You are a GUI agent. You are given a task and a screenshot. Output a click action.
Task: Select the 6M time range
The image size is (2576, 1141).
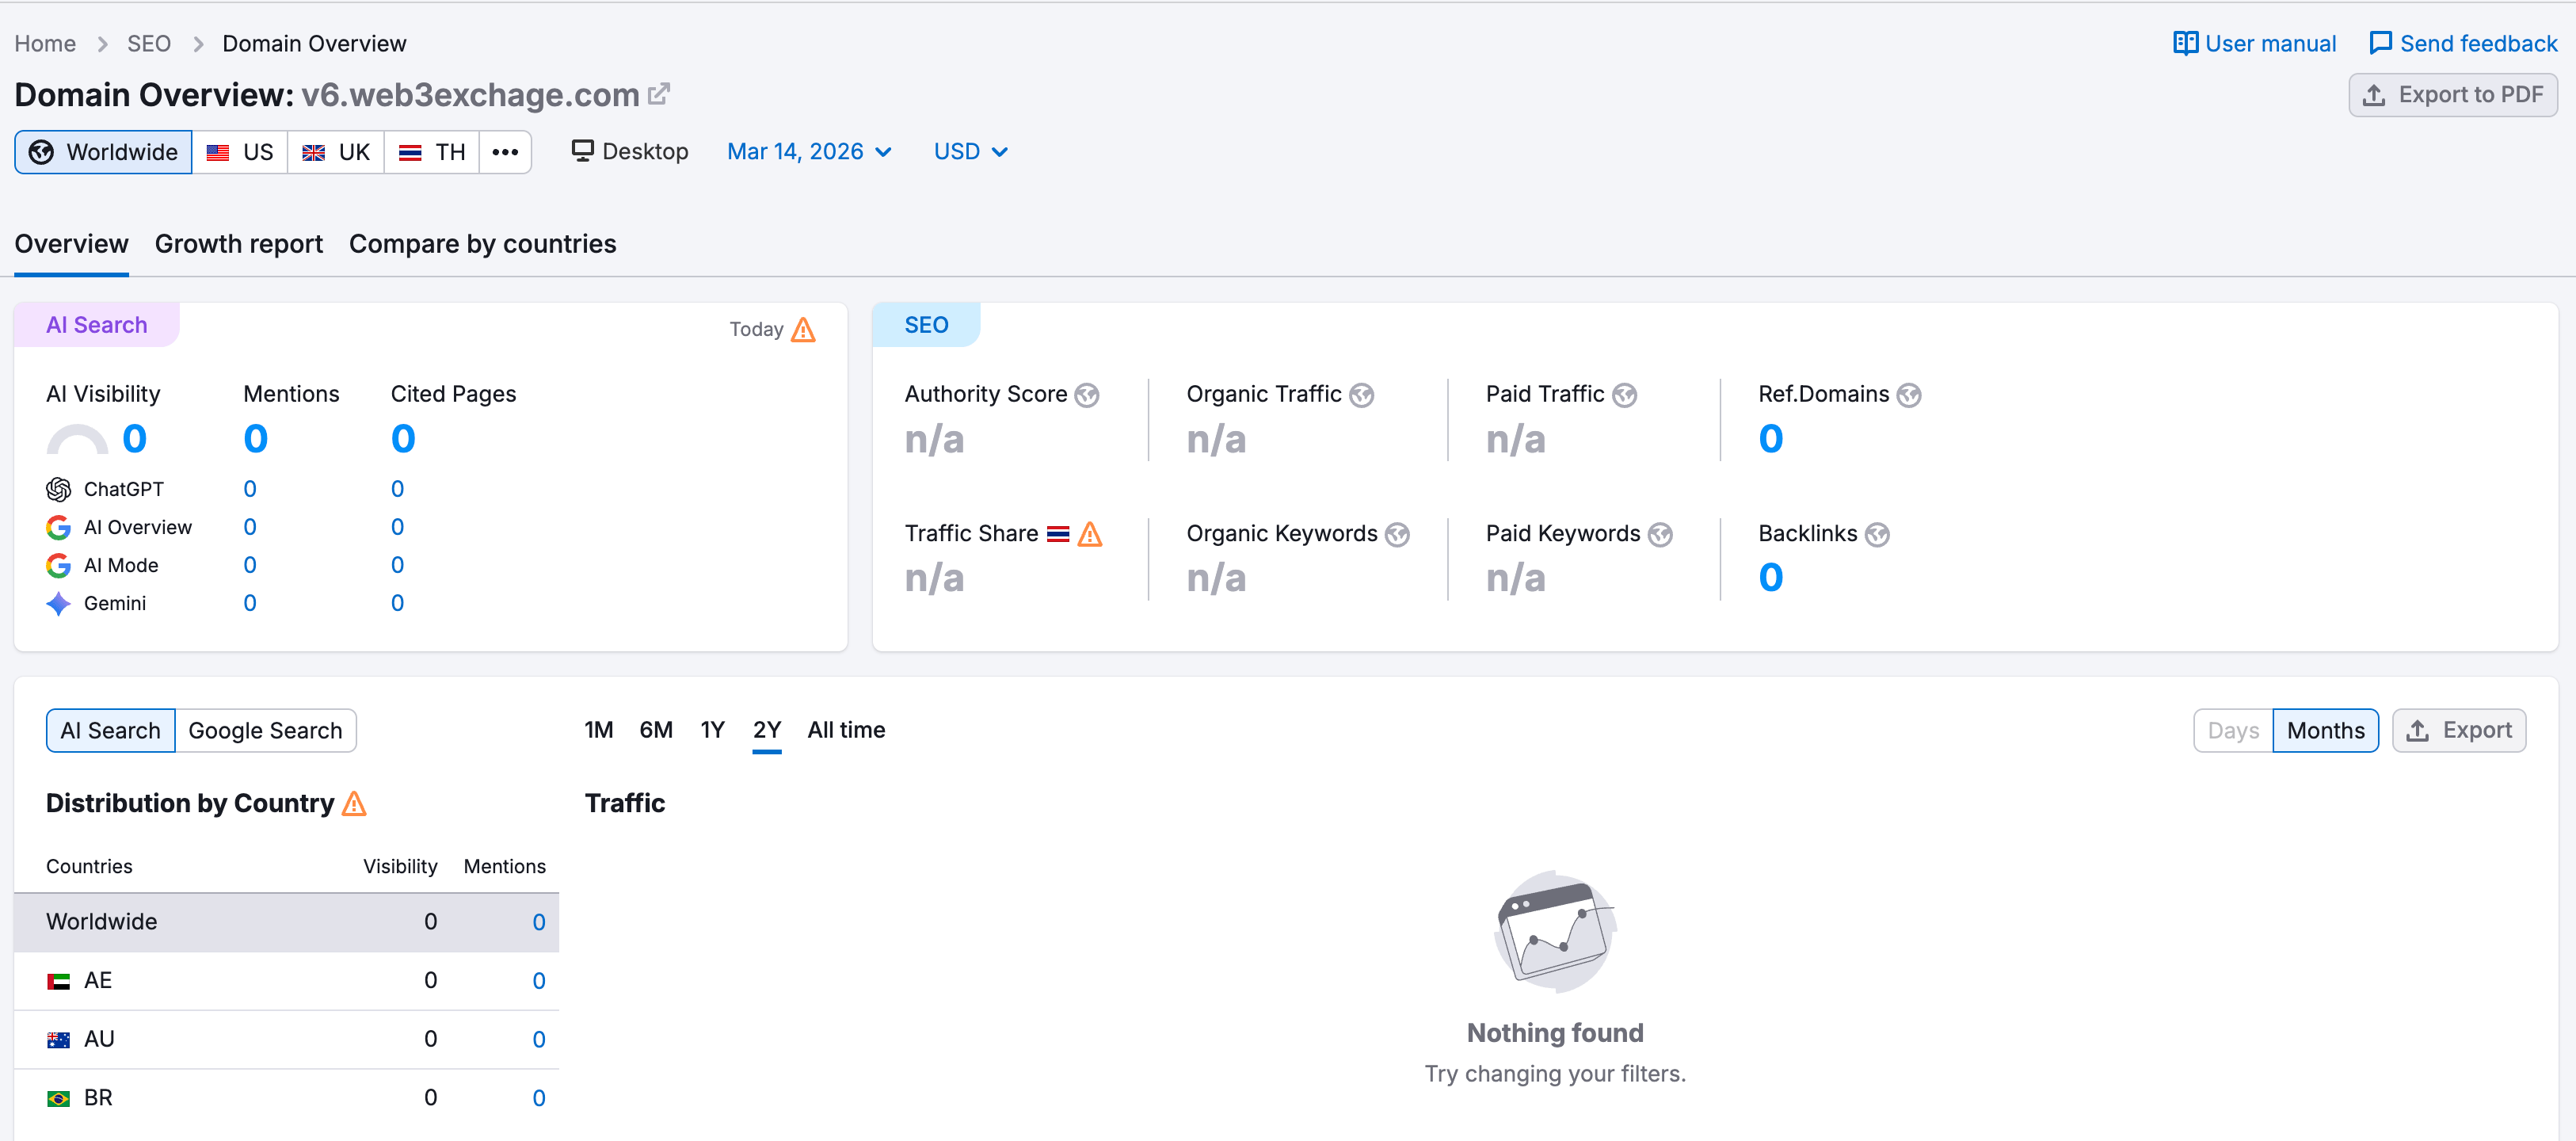[x=656, y=730]
